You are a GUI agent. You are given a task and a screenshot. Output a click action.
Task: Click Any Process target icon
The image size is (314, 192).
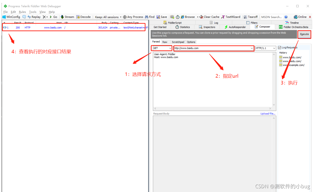(133, 17)
